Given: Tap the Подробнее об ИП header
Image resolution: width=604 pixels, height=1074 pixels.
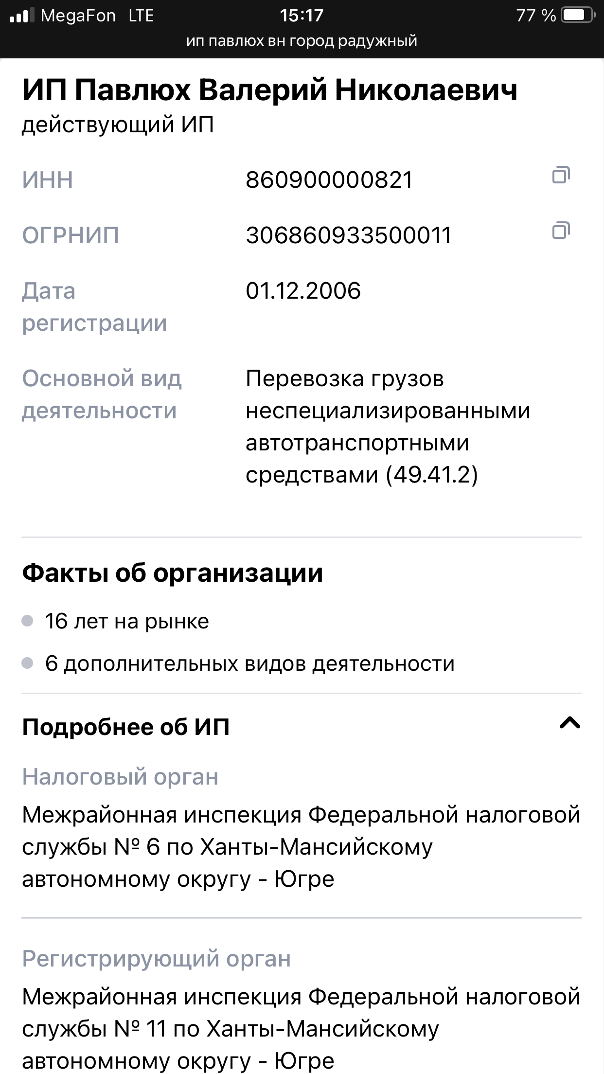Looking at the screenshot, I should [x=126, y=727].
